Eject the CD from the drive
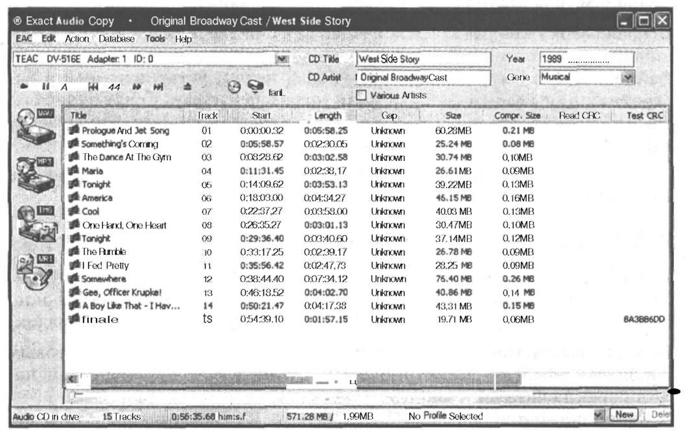 click(187, 86)
